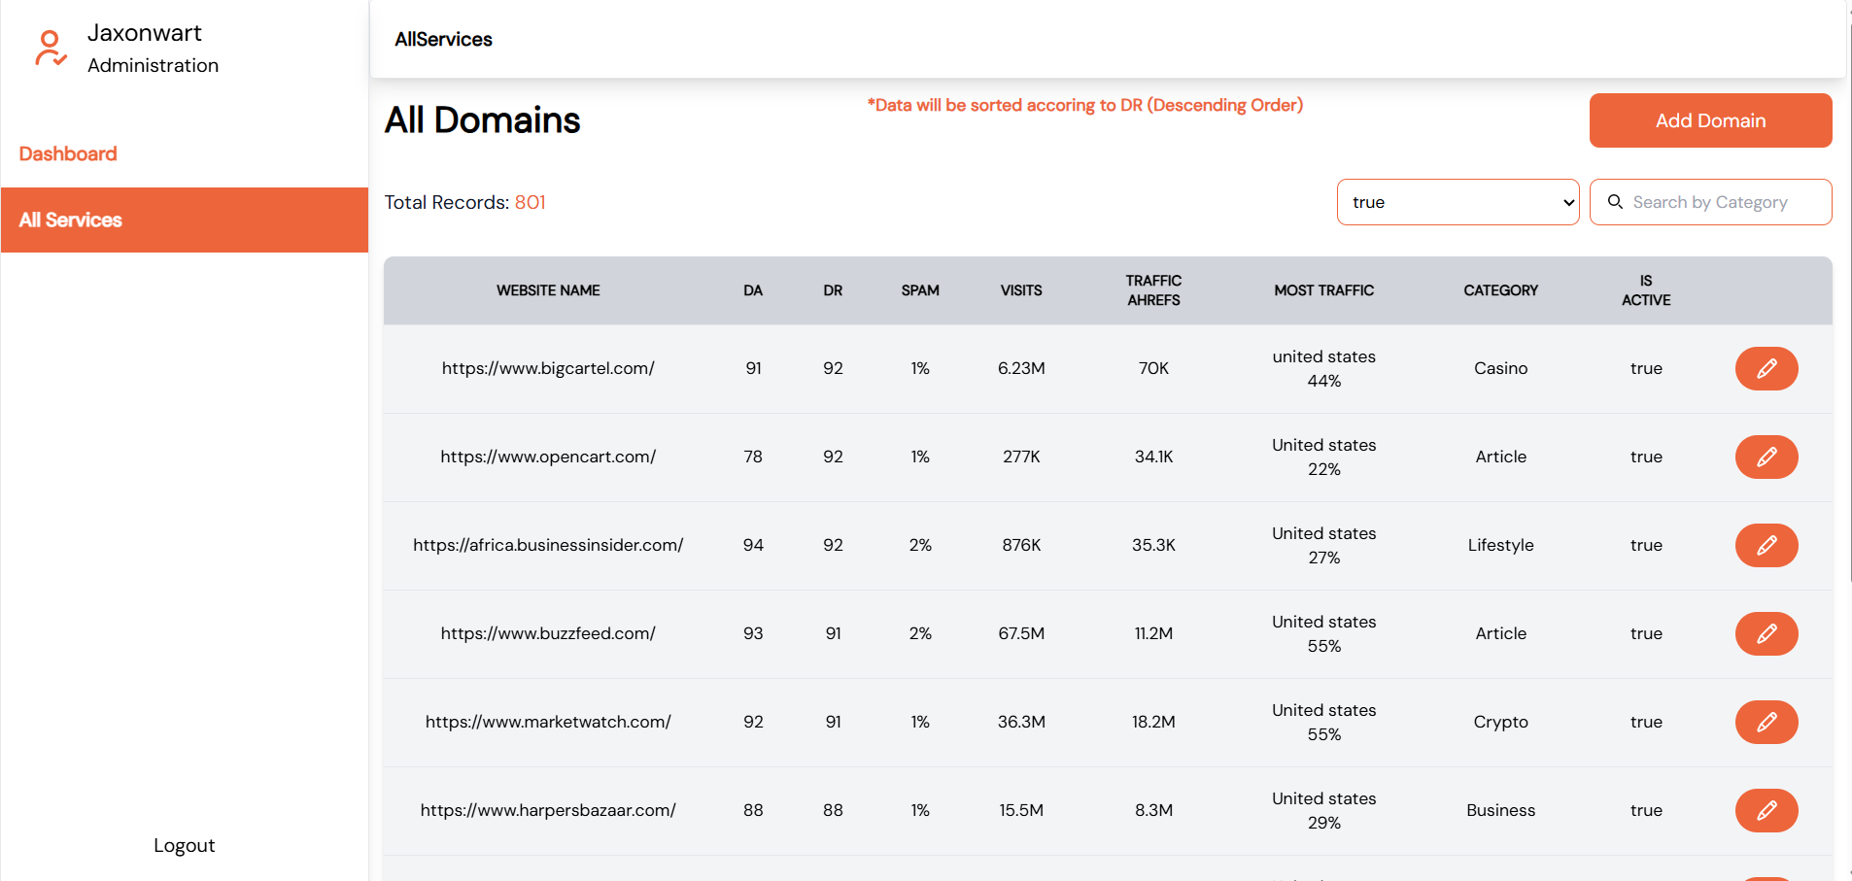Click the user admin profile icon
Image resolution: width=1852 pixels, height=881 pixels.
(50, 48)
